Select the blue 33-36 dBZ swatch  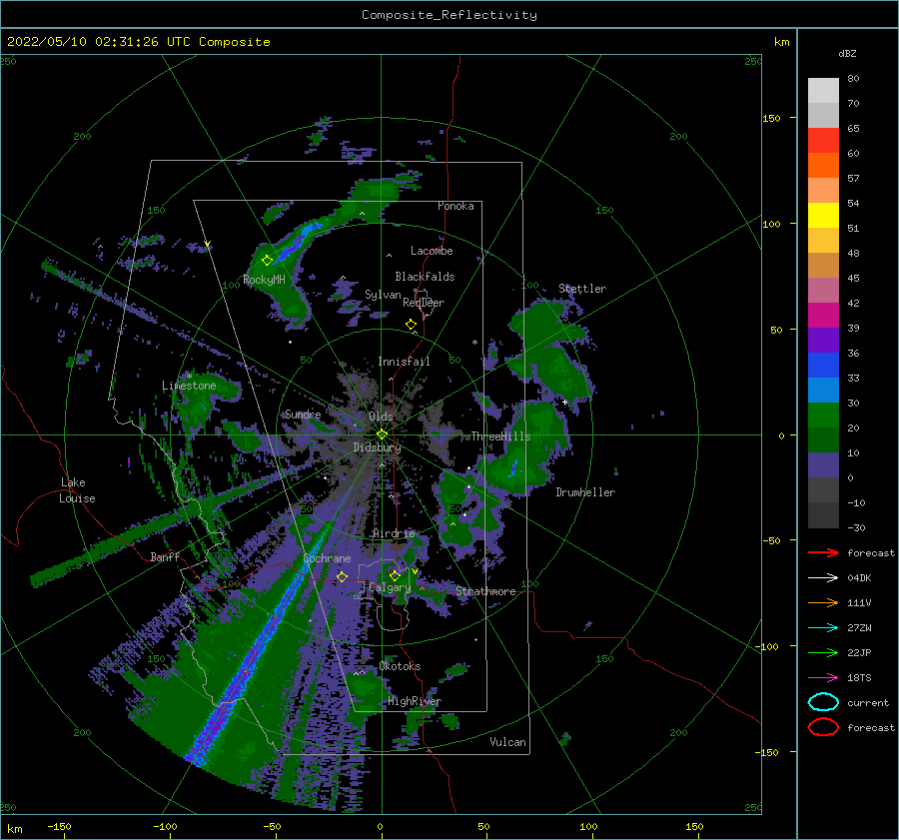[823, 366]
